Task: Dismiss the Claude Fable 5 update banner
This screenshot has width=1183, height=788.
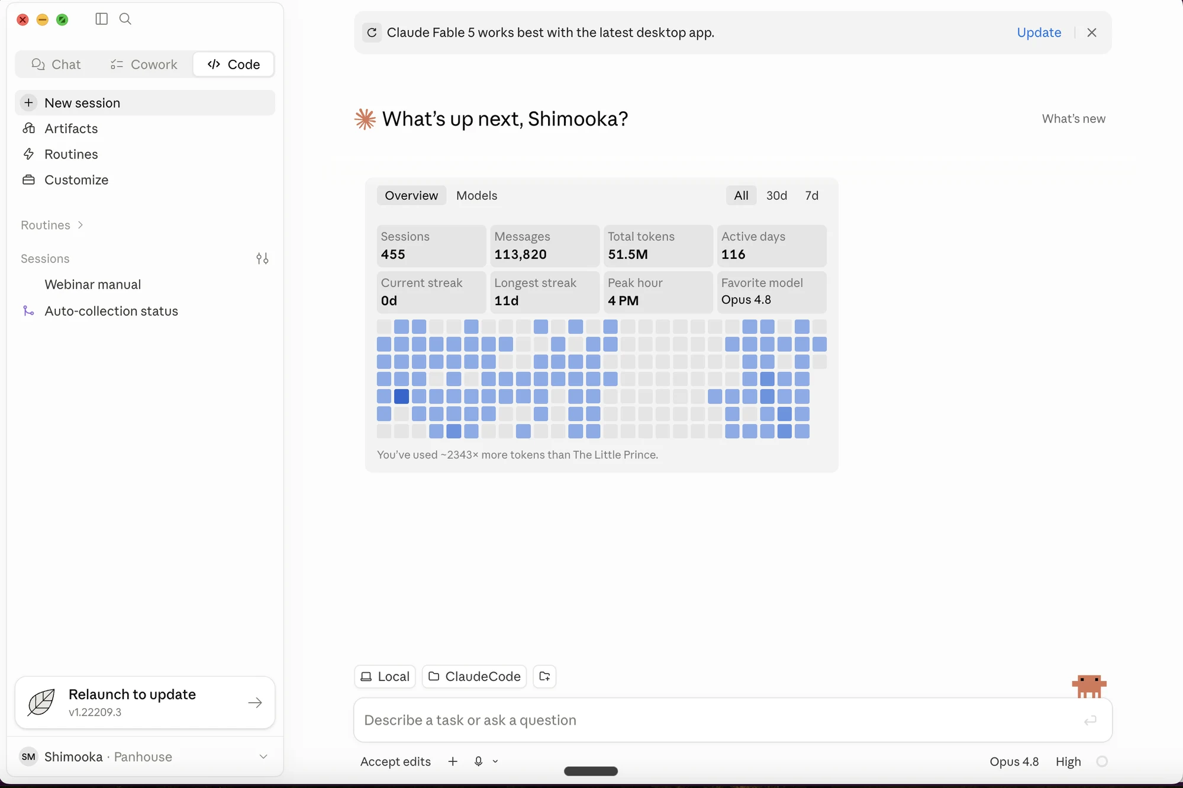Action: point(1092,33)
